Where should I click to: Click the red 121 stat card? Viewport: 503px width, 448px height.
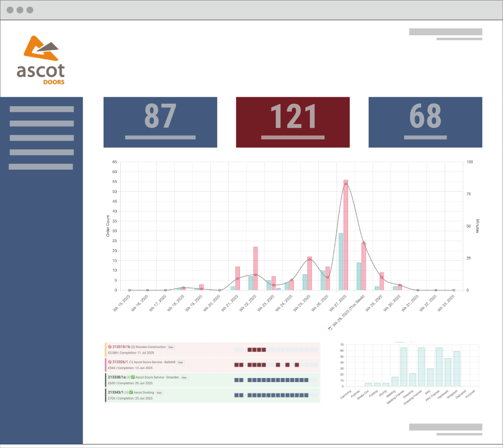(293, 122)
